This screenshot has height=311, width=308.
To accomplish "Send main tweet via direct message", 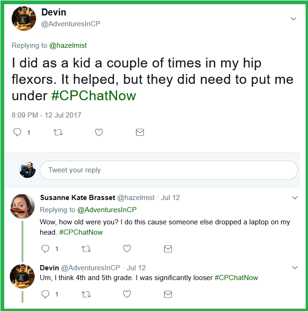I will [139, 133].
